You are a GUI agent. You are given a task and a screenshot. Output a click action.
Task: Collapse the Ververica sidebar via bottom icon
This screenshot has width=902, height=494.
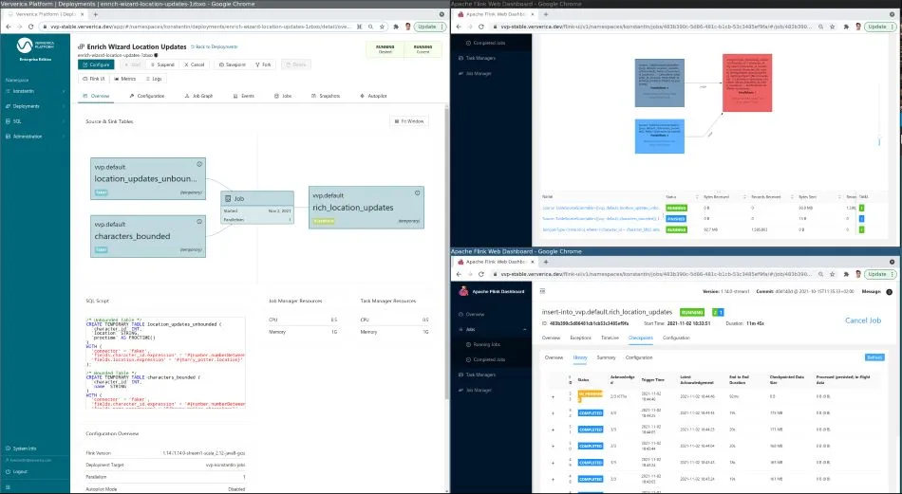(8, 487)
